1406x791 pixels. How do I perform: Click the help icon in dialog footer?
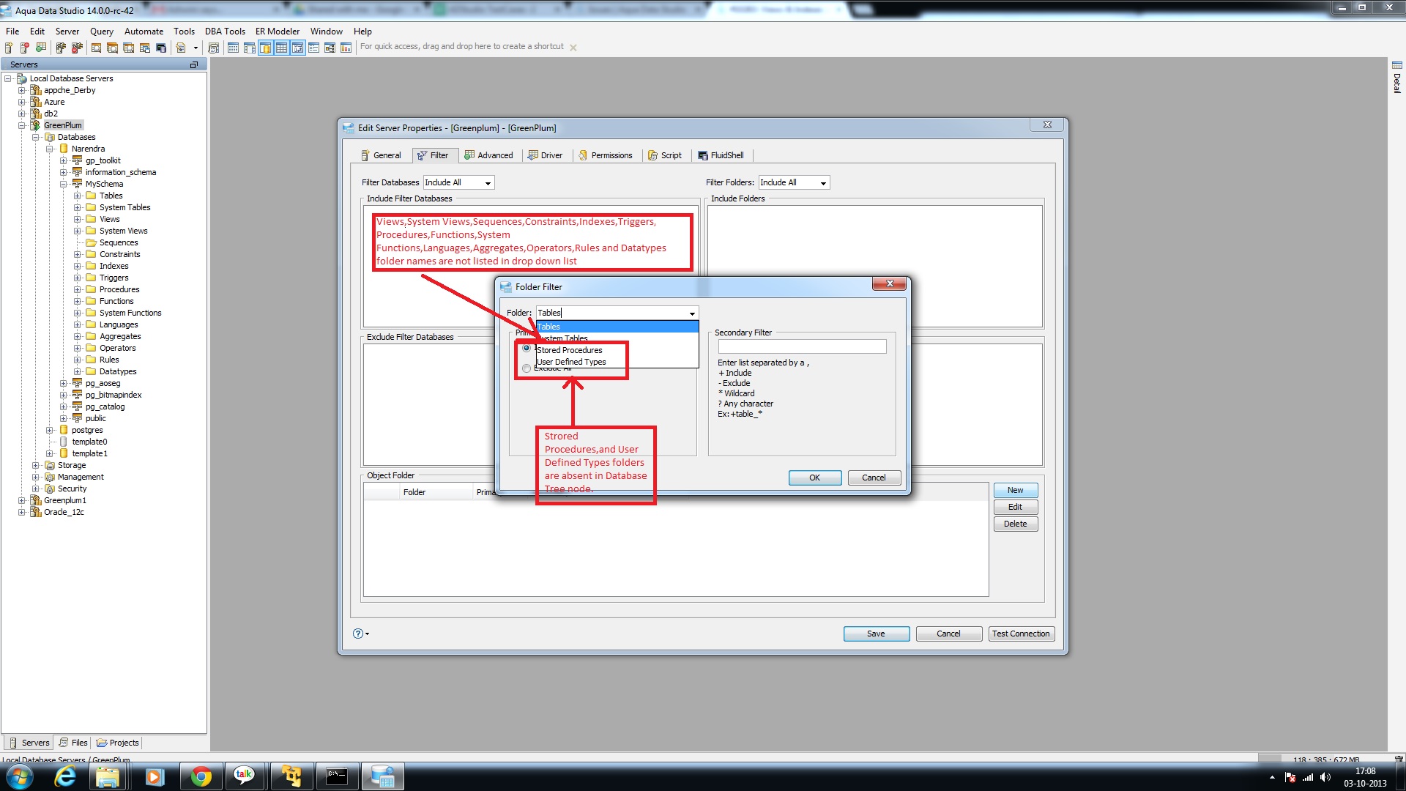(357, 634)
